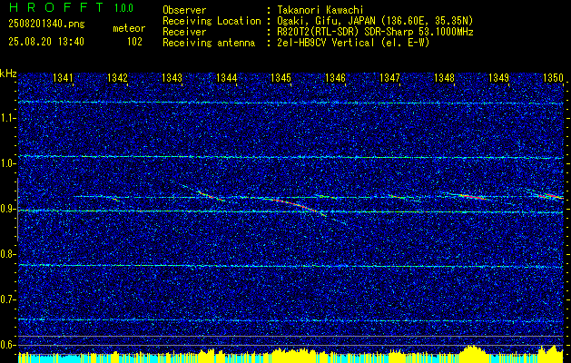Click the 0.6 kHz axis label
The width and height of the screenshot is (571, 363).
pos(7,345)
